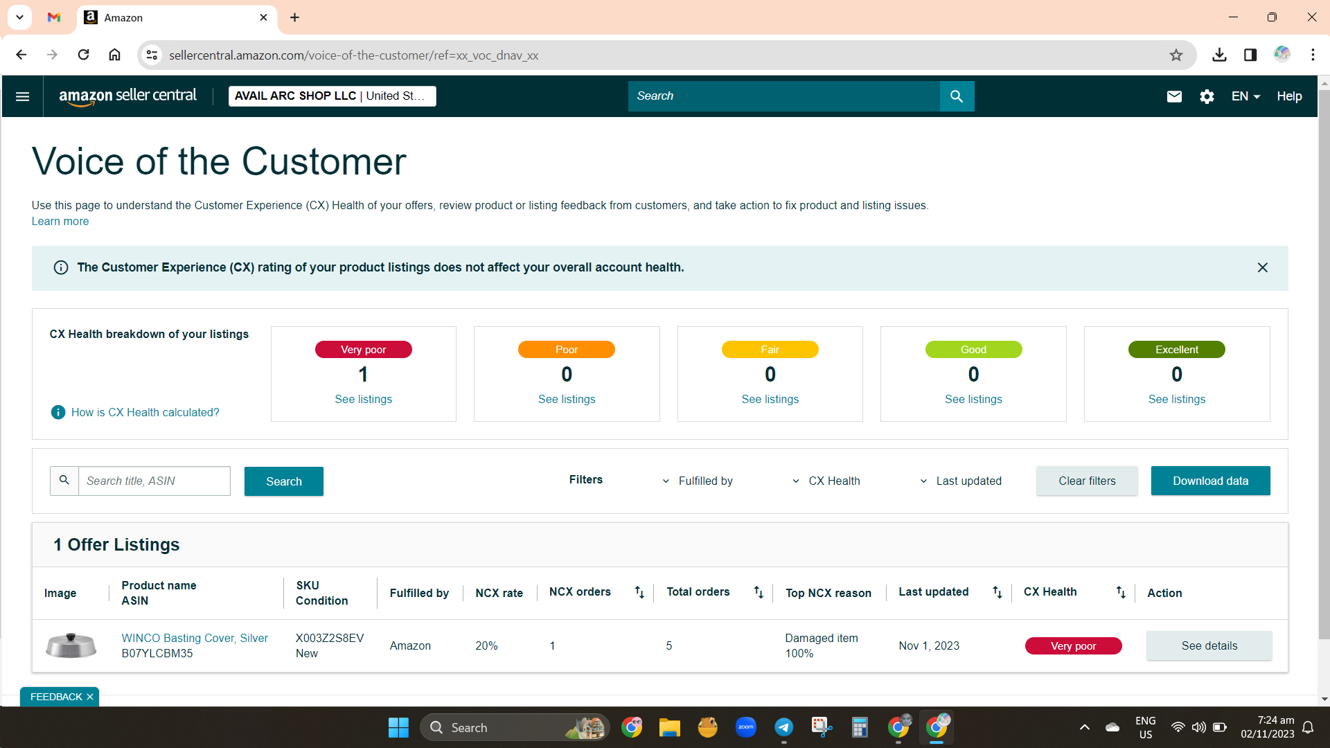Open Windows Start menu
The height and width of the screenshot is (748, 1330).
click(x=398, y=727)
